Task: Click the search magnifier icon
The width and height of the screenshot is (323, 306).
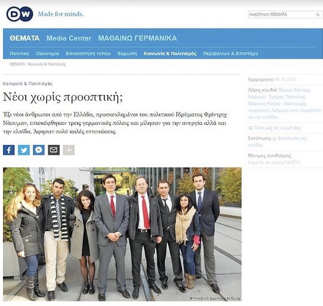Action: click(318, 14)
